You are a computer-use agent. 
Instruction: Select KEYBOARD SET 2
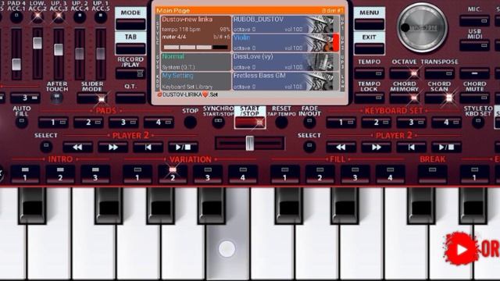(x=376, y=123)
